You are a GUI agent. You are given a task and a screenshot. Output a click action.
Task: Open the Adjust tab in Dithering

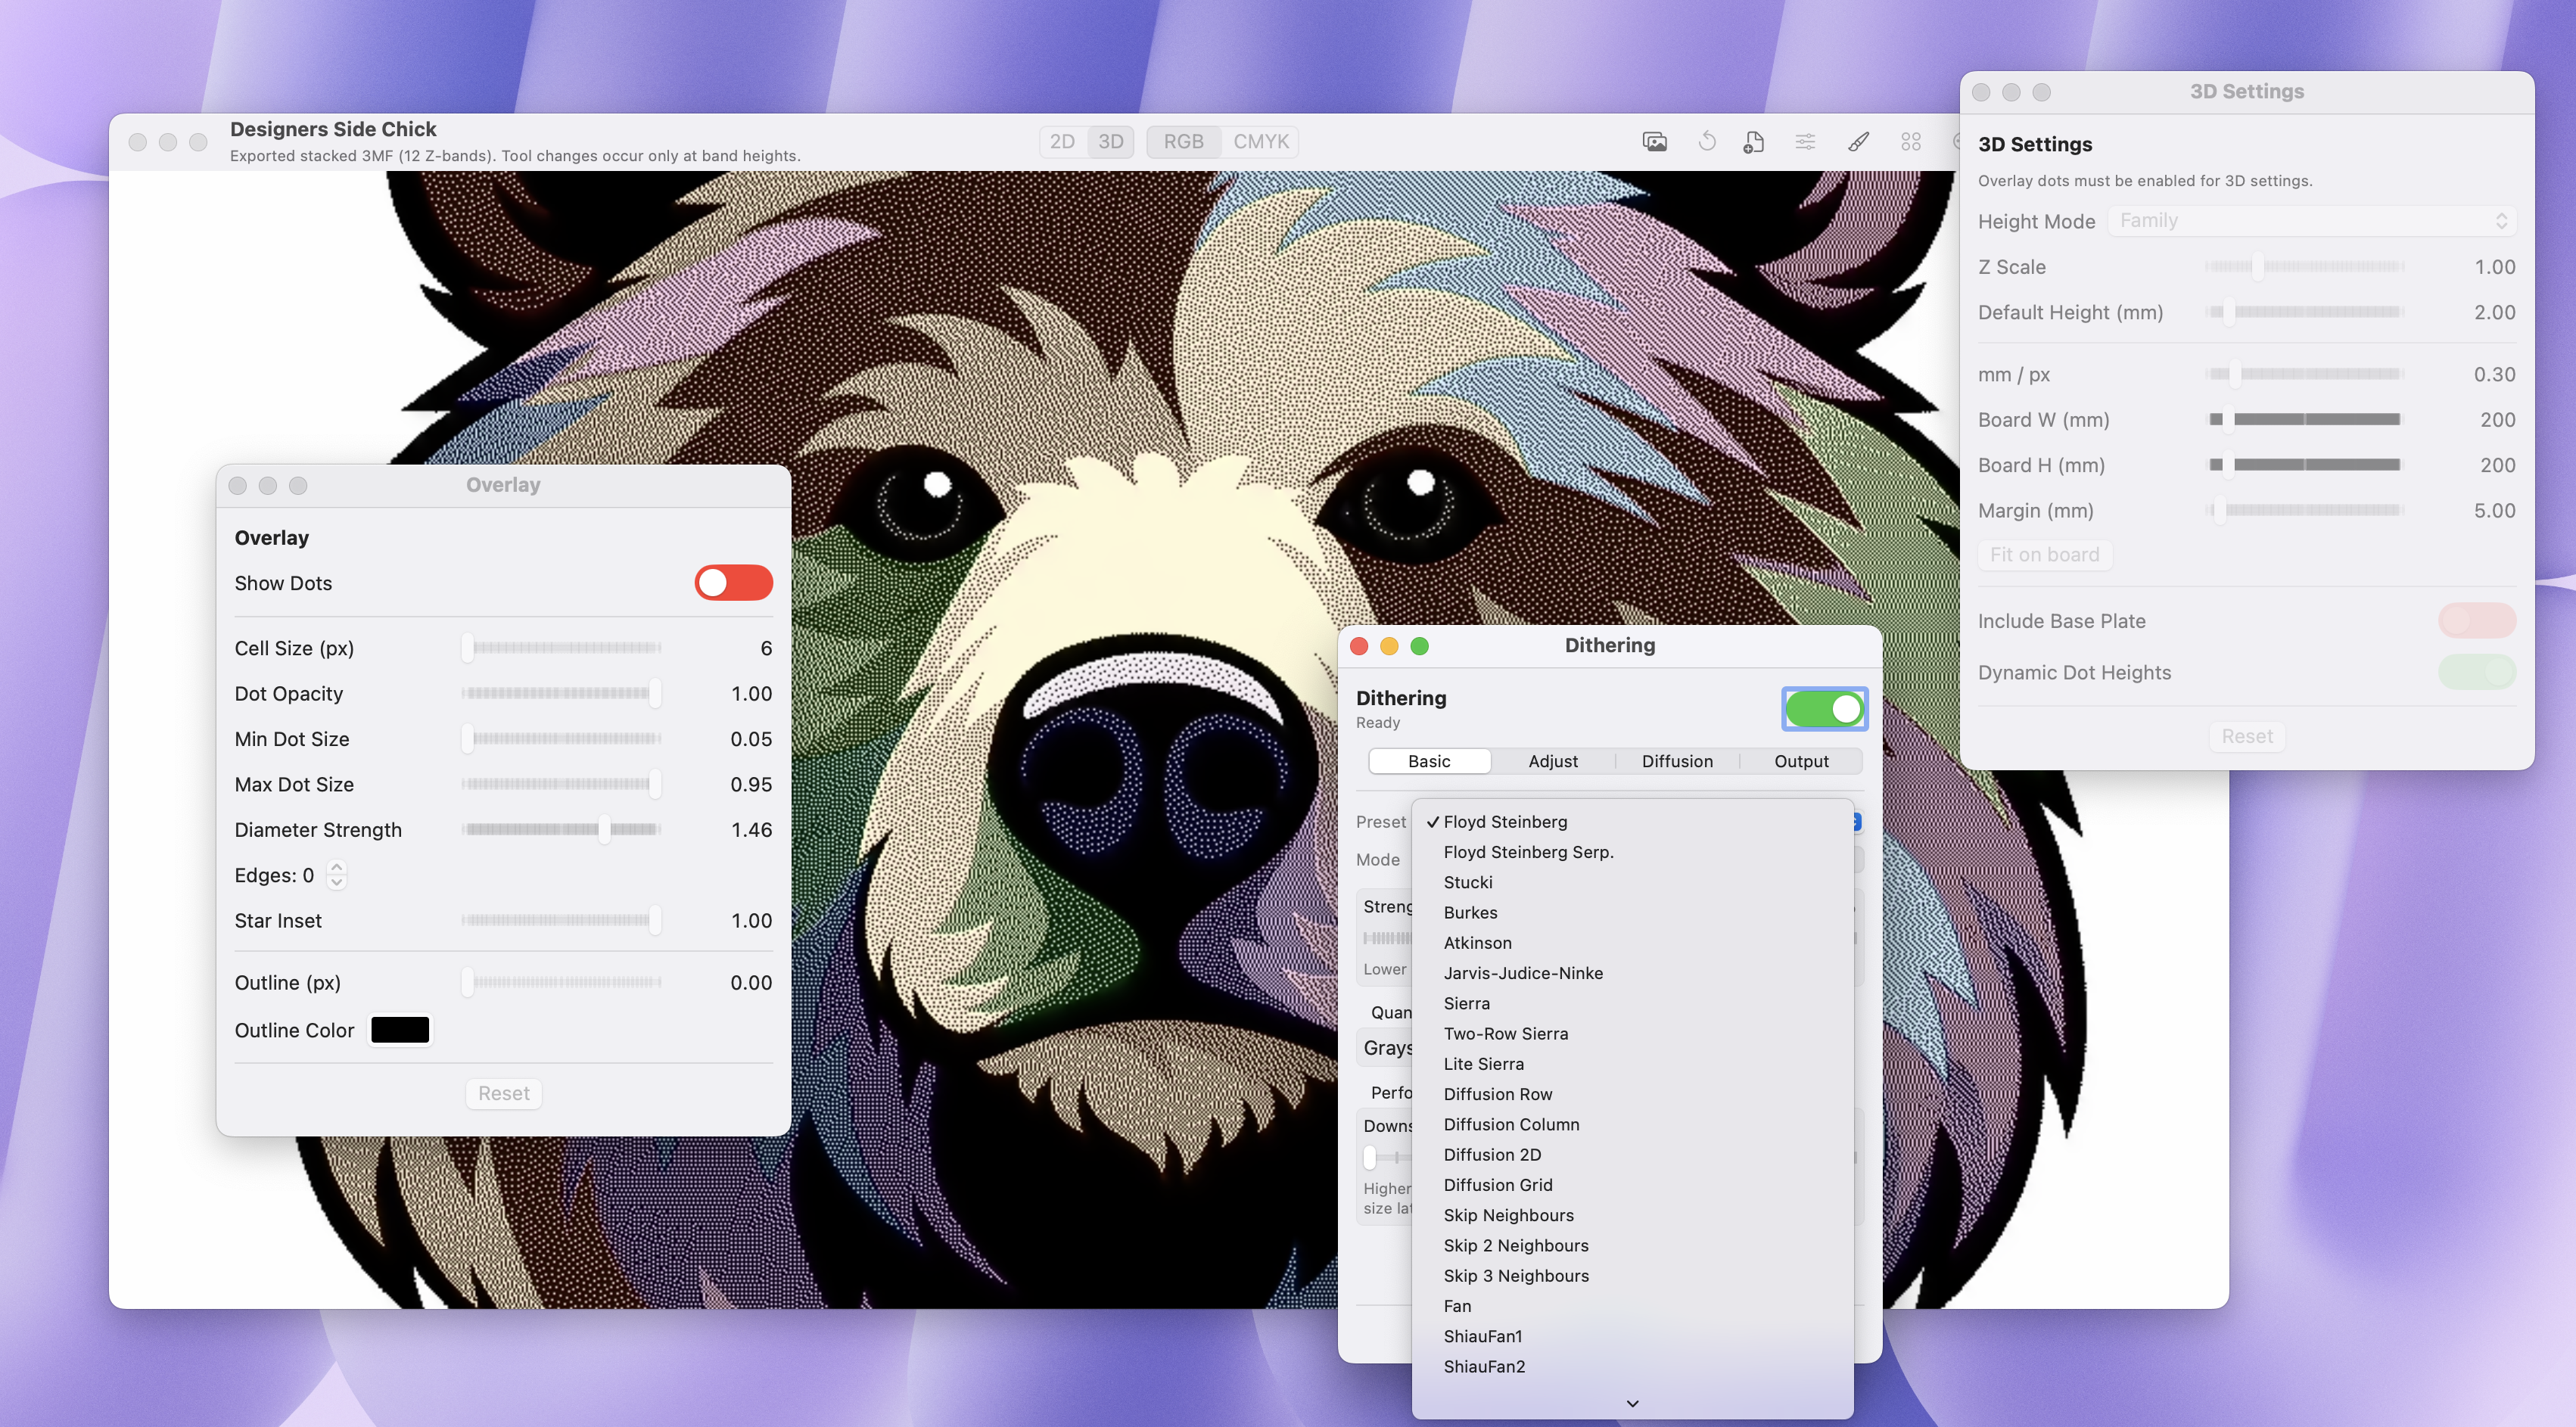click(1552, 761)
